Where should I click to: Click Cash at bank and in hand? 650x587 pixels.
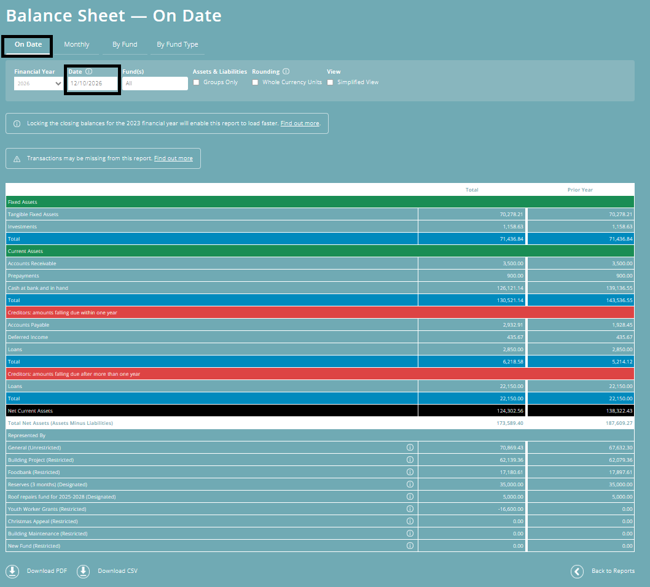pyautogui.click(x=37, y=288)
